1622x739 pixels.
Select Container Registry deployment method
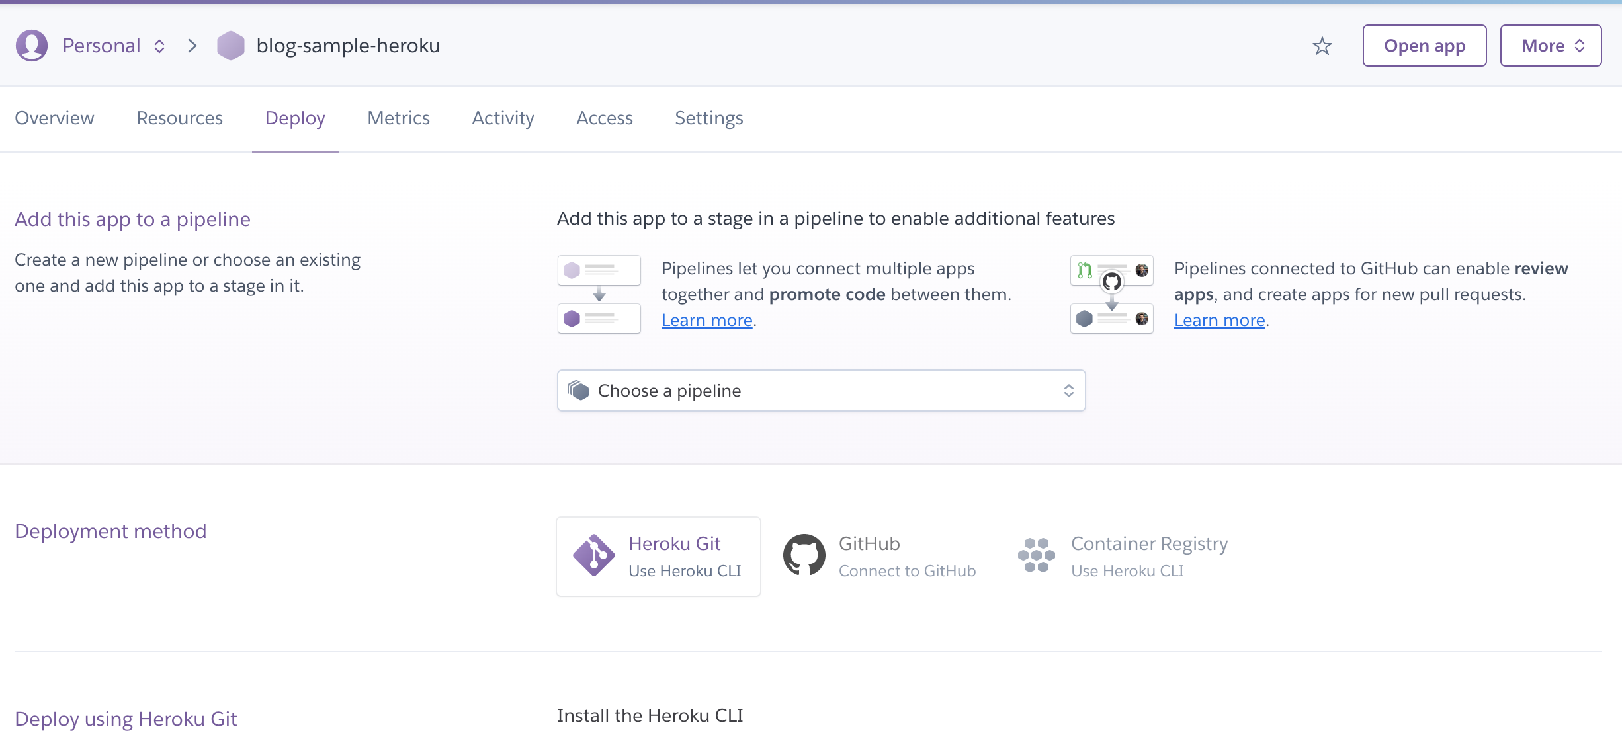point(1149,556)
